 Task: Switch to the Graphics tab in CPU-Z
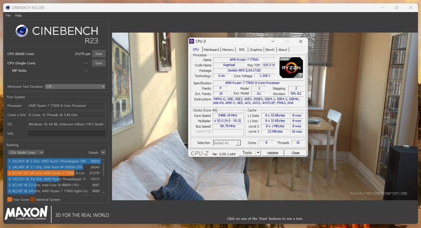(x=256, y=50)
